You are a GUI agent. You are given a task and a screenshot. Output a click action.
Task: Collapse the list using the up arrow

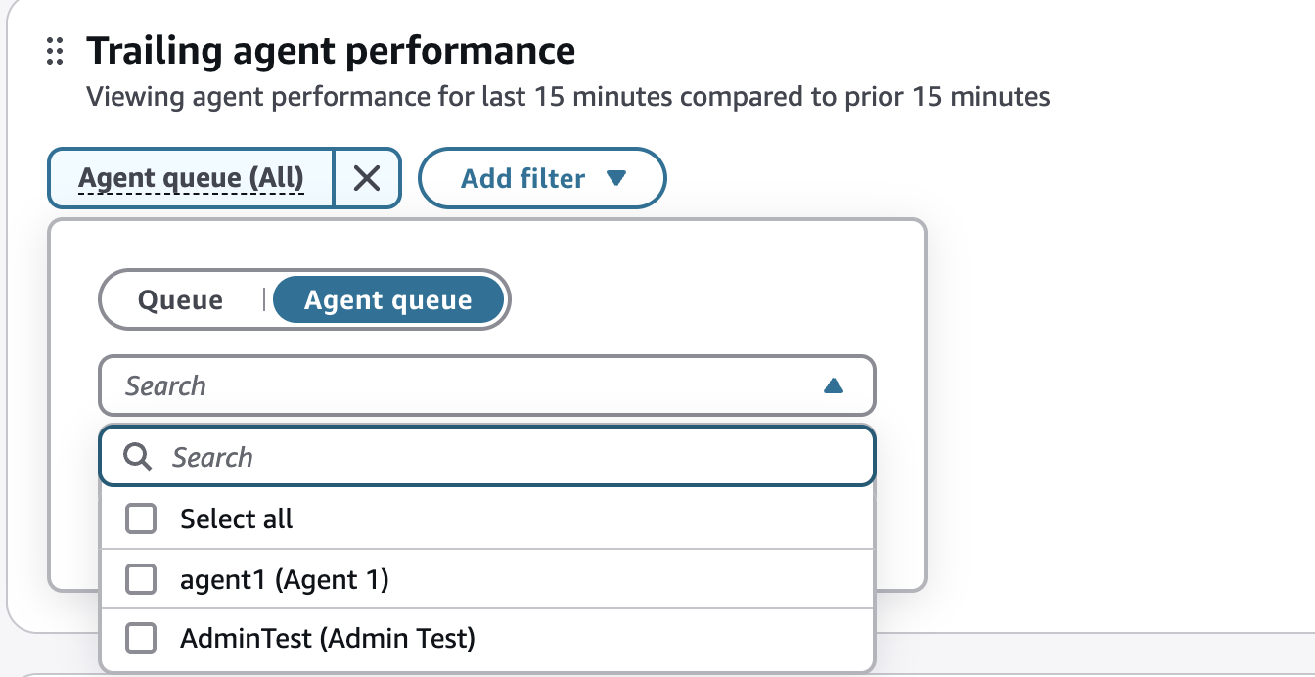834,386
